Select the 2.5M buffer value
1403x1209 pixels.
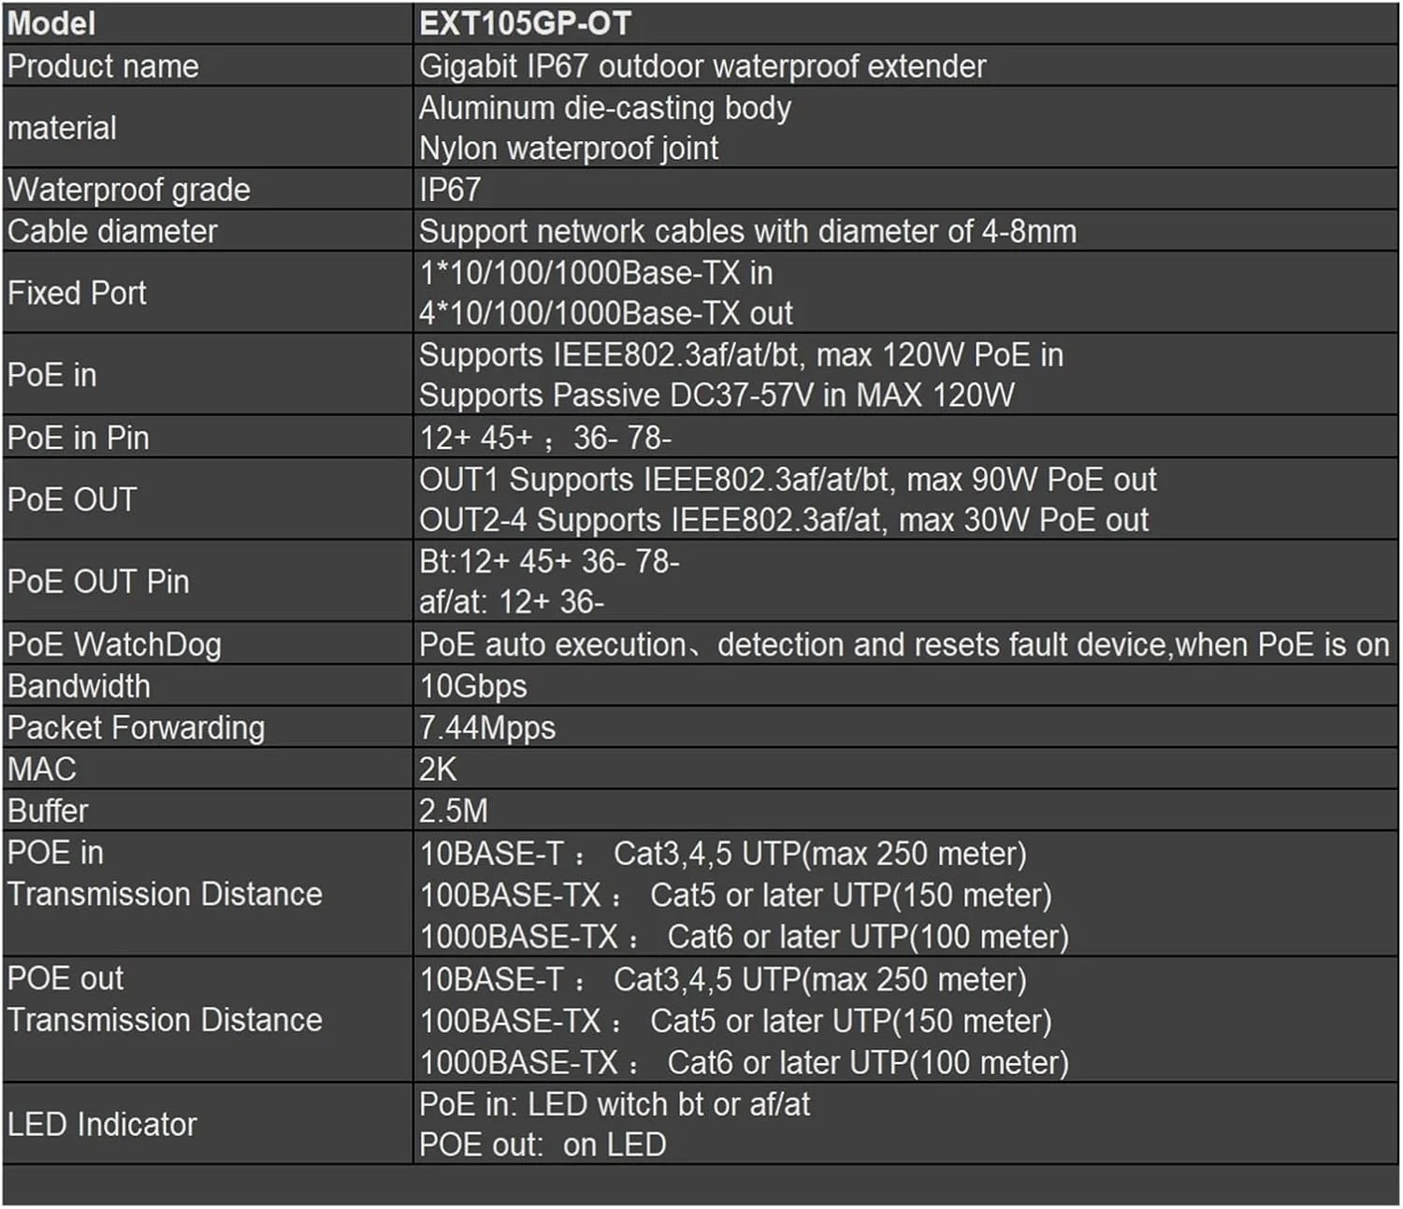(453, 811)
